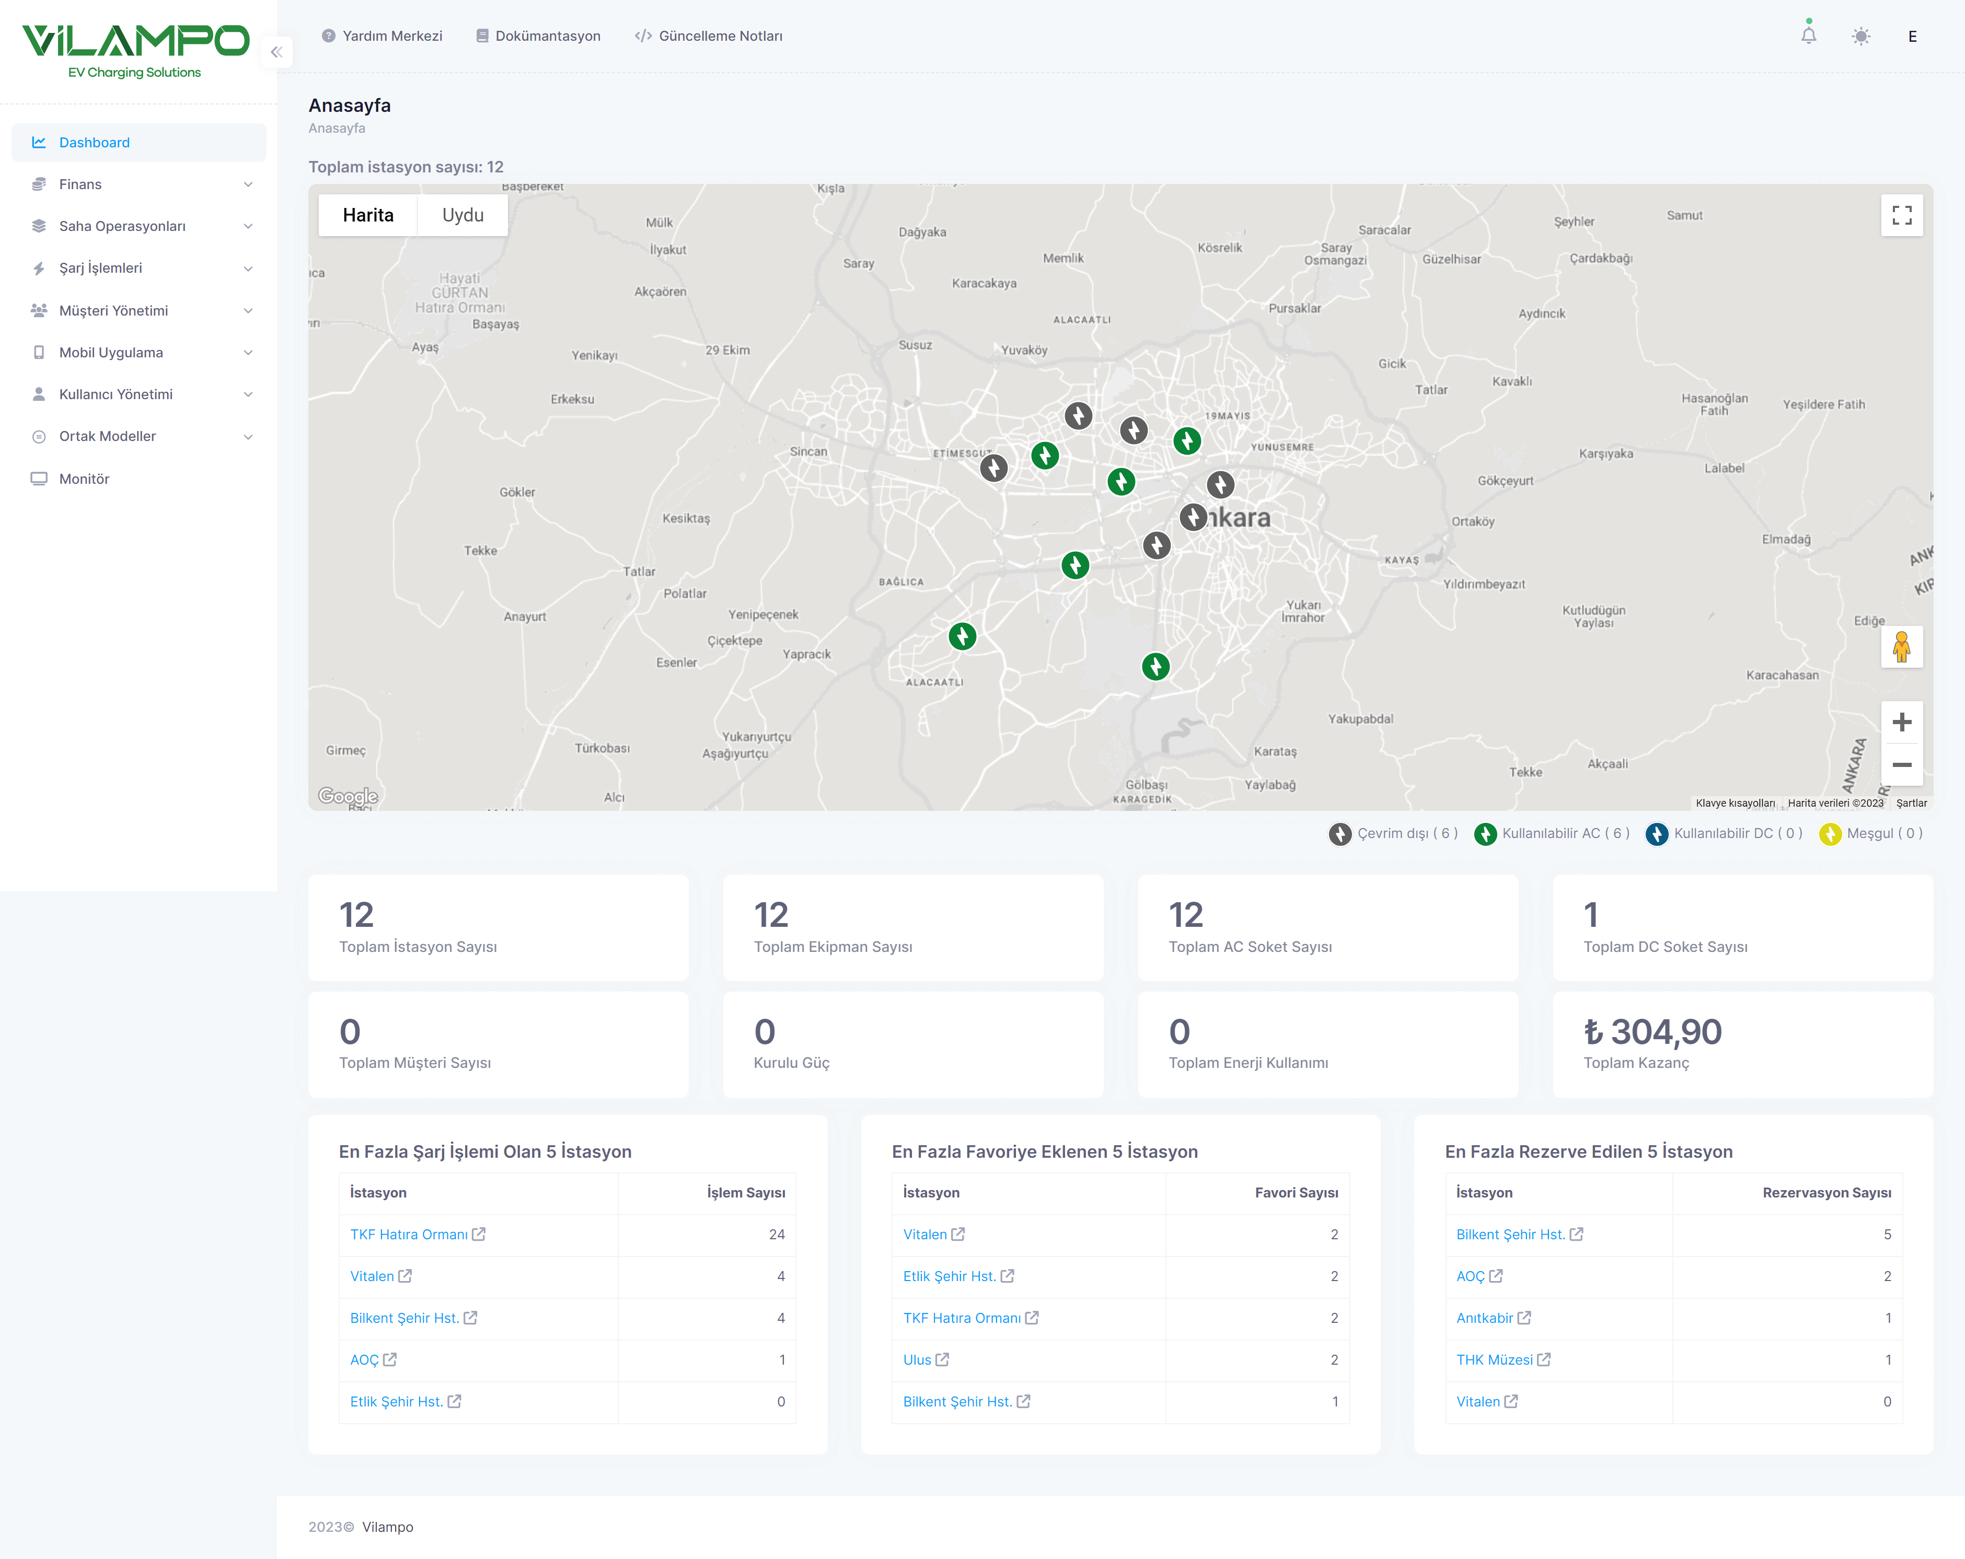Expand the Şarj İşlemleri chevron
The image size is (1965, 1559).
point(248,269)
